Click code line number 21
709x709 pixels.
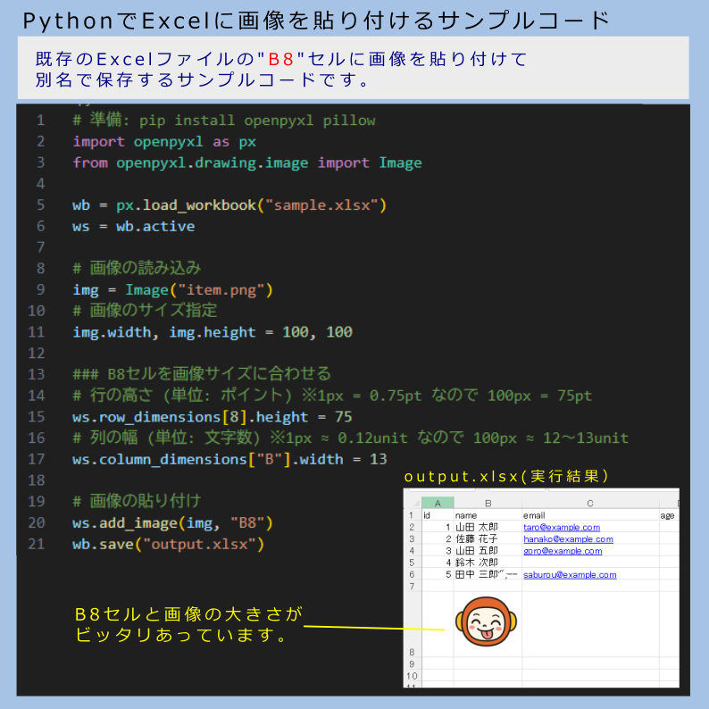[x=37, y=544]
